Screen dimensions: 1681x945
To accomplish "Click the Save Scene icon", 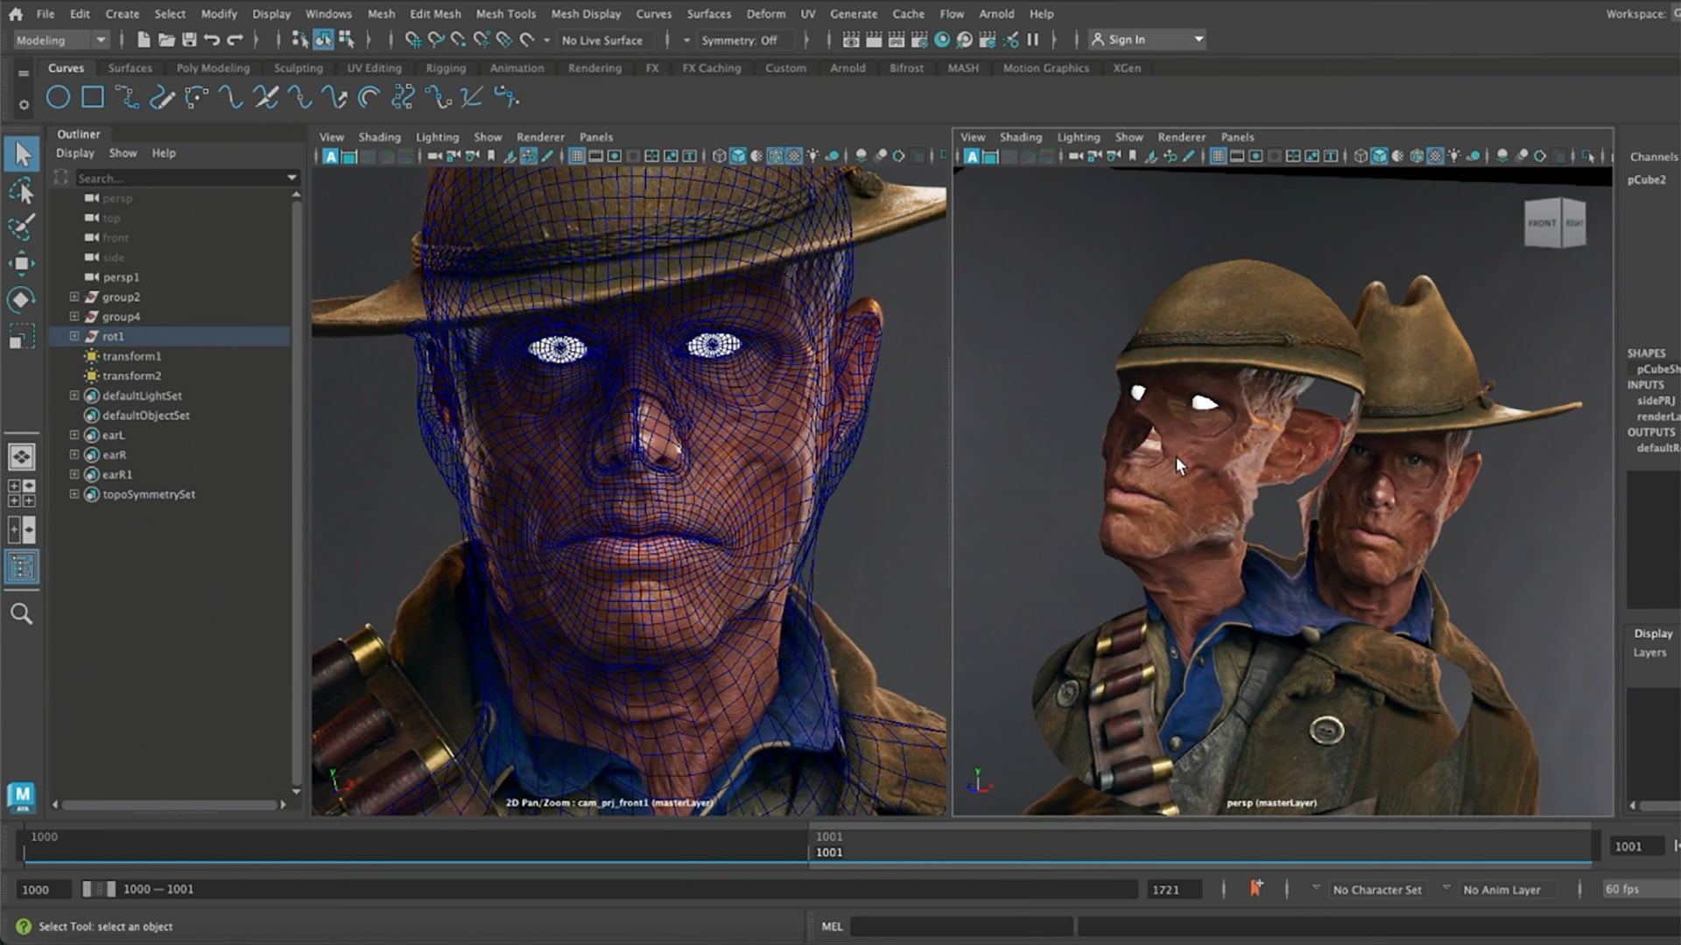I will pos(189,40).
